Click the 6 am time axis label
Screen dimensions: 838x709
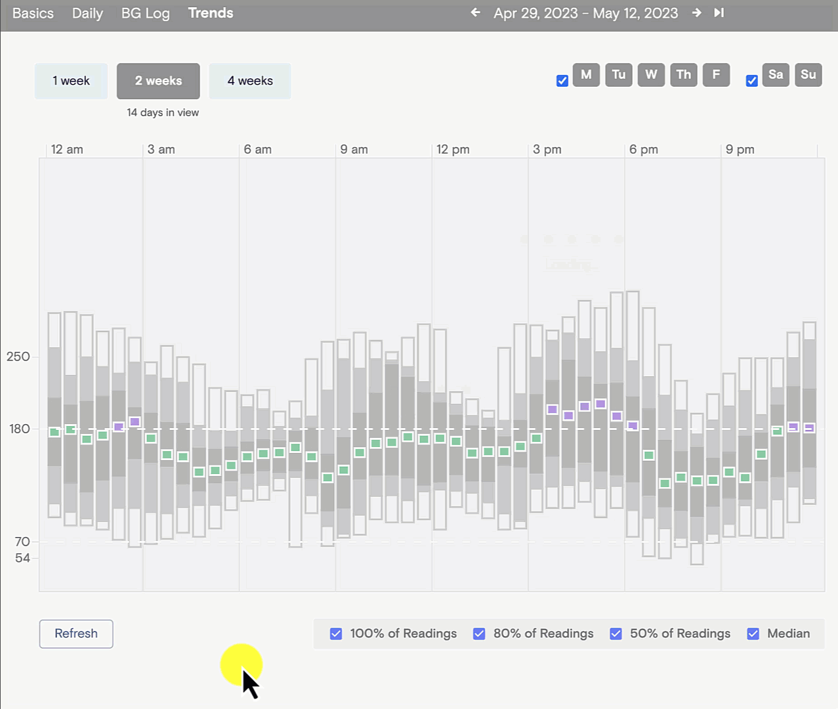[x=258, y=149]
